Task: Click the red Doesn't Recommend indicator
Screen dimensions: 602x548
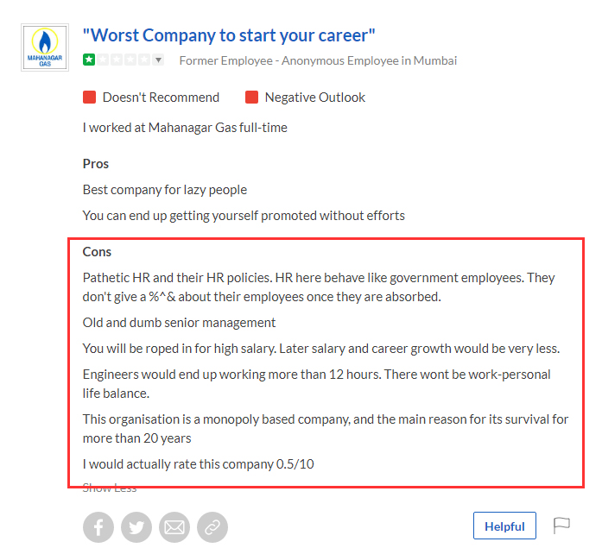Action: coord(89,98)
